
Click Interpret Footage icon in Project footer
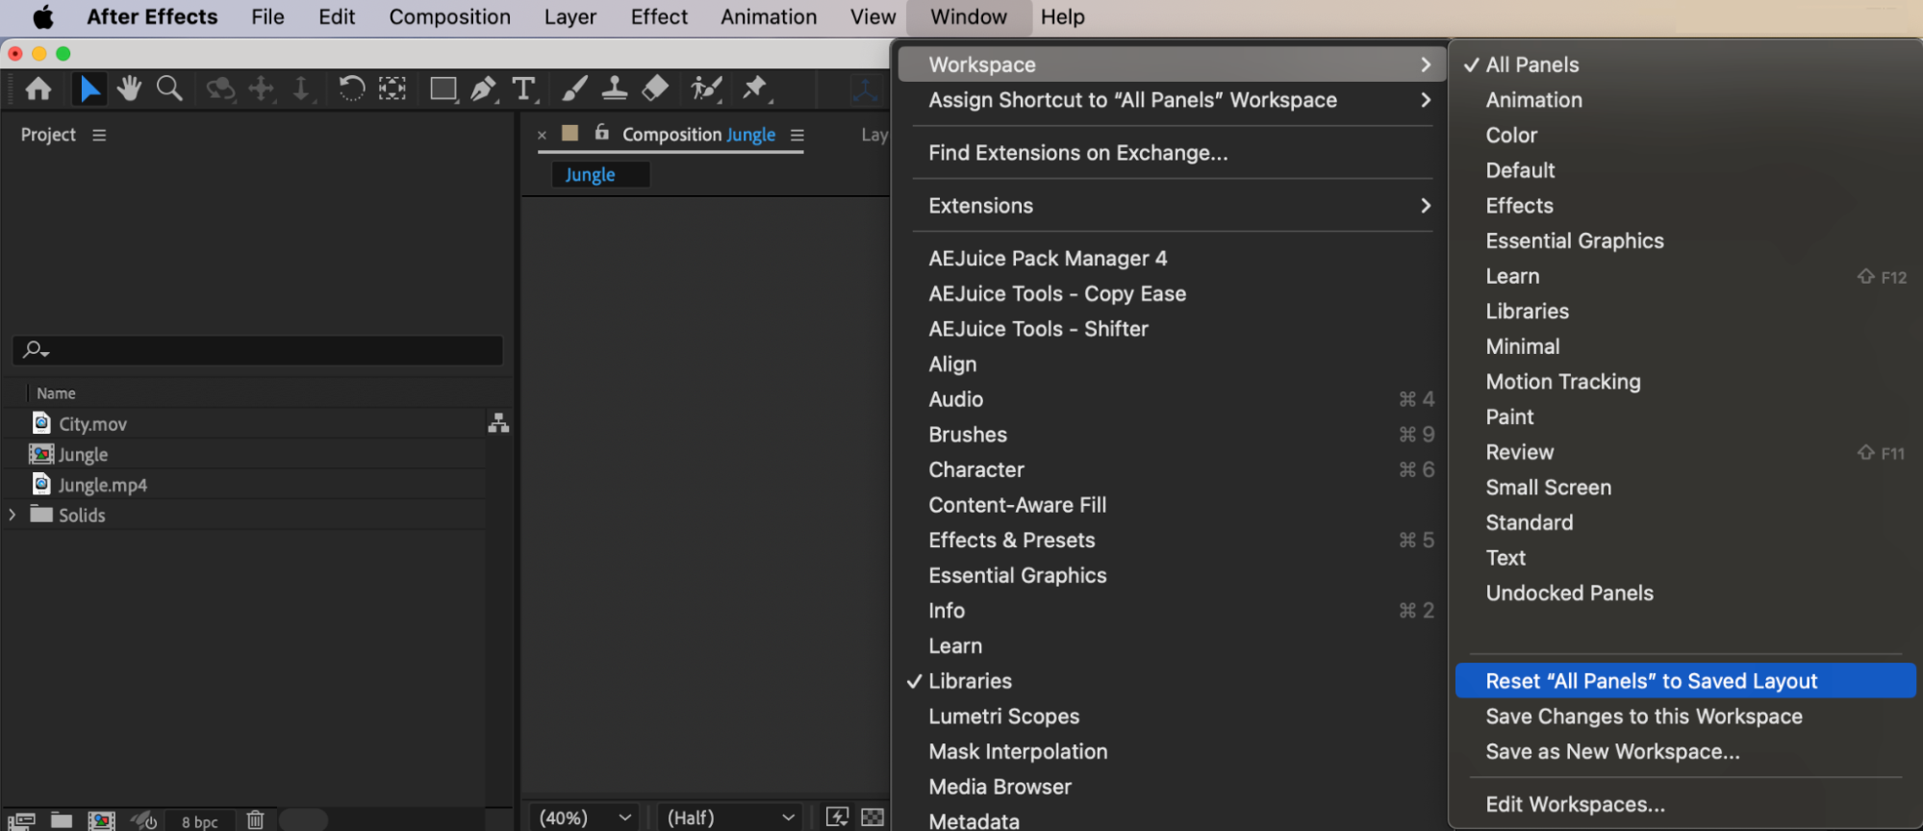(21, 819)
